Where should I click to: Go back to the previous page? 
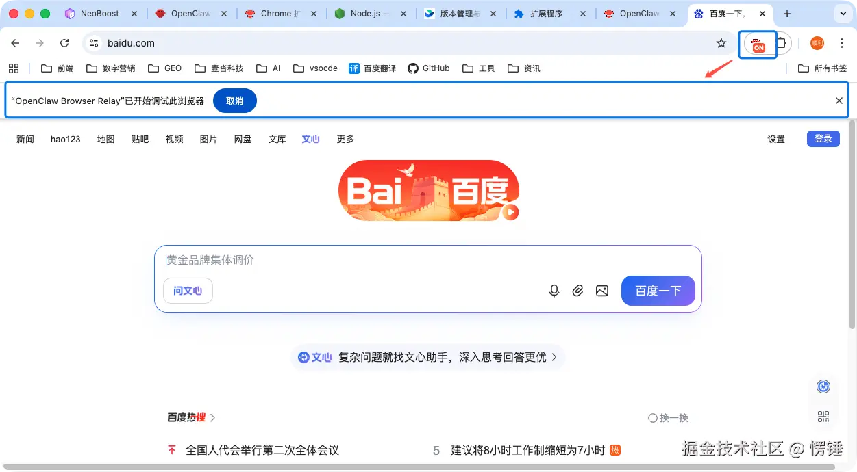click(x=15, y=43)
